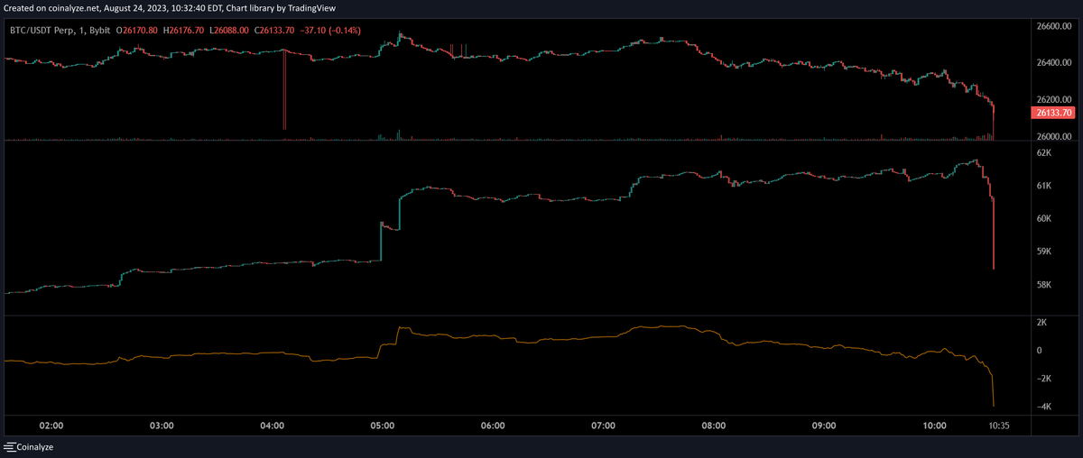The image size is (1083, 458).
Task: Click the 26200.00 price axis label
Action: [x=1054, y=99]
